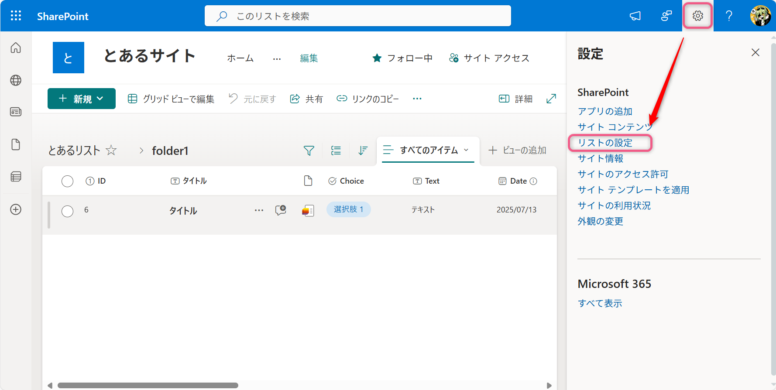Image resolution: width=776 pixels, height=390 pixels.
Task: Open the settings gear icon
Action: [x=697, y=16]
